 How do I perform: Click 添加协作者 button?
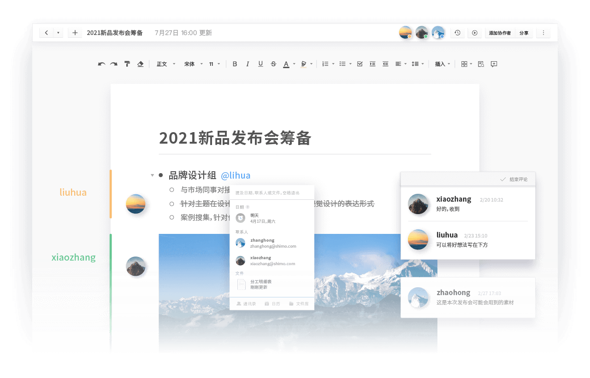500,33
